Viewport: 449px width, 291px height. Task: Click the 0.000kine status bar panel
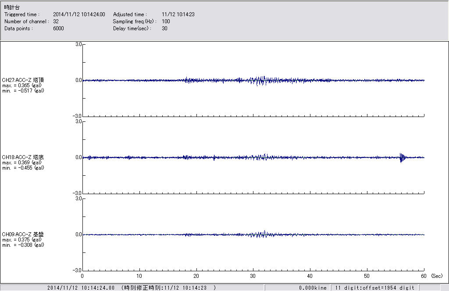[x=313, y=288]
